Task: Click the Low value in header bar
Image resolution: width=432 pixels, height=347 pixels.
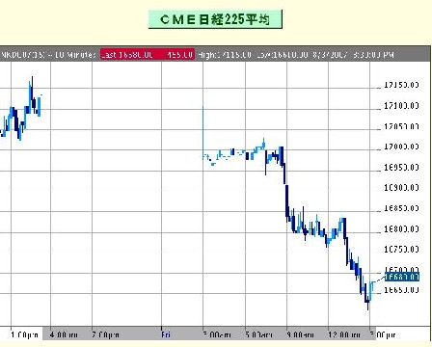Action: [x=283, y=55]
